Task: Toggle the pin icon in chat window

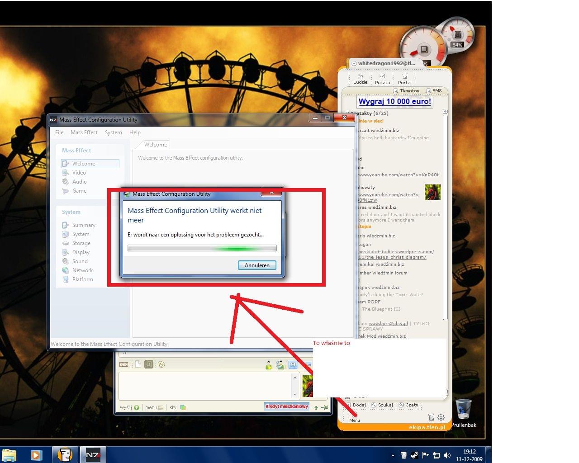Action: 325,407
